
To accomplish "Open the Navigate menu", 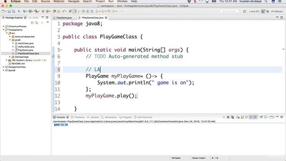I will click(x=74, y=1).
